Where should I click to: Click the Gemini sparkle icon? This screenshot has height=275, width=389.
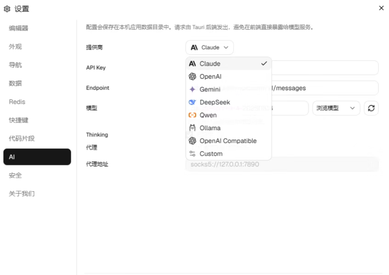click(192, 89)
